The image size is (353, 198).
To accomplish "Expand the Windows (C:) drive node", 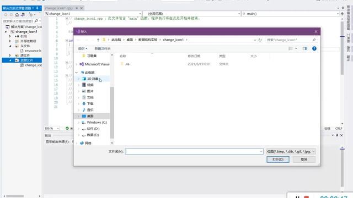I will (x=78, y=122).
